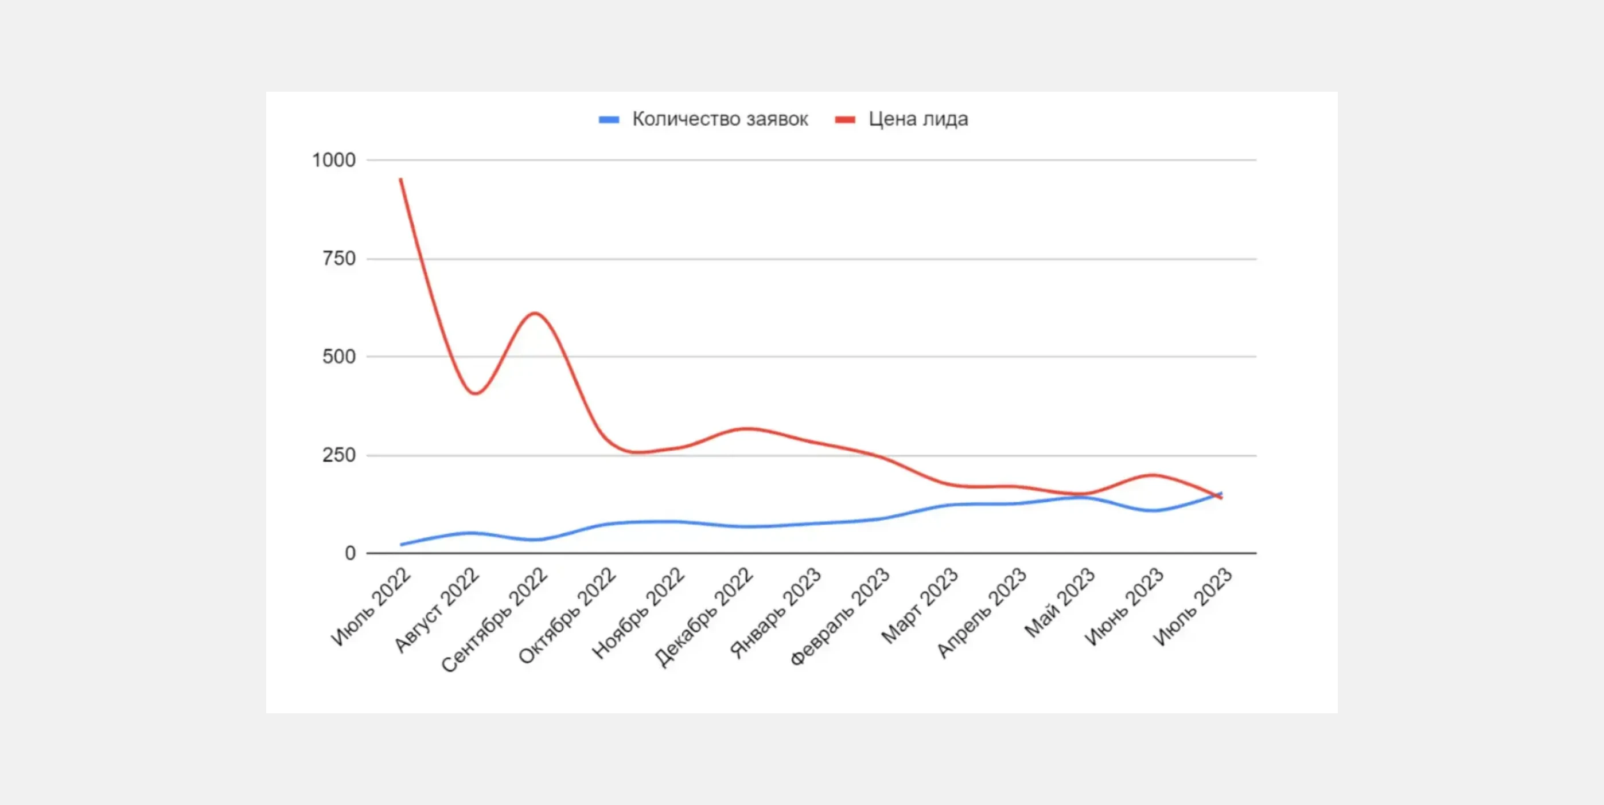The width and height of the screenshot is (1604, 805).
Task: Click the red legend swatch for Цена лида
Action: coord(845,119)
